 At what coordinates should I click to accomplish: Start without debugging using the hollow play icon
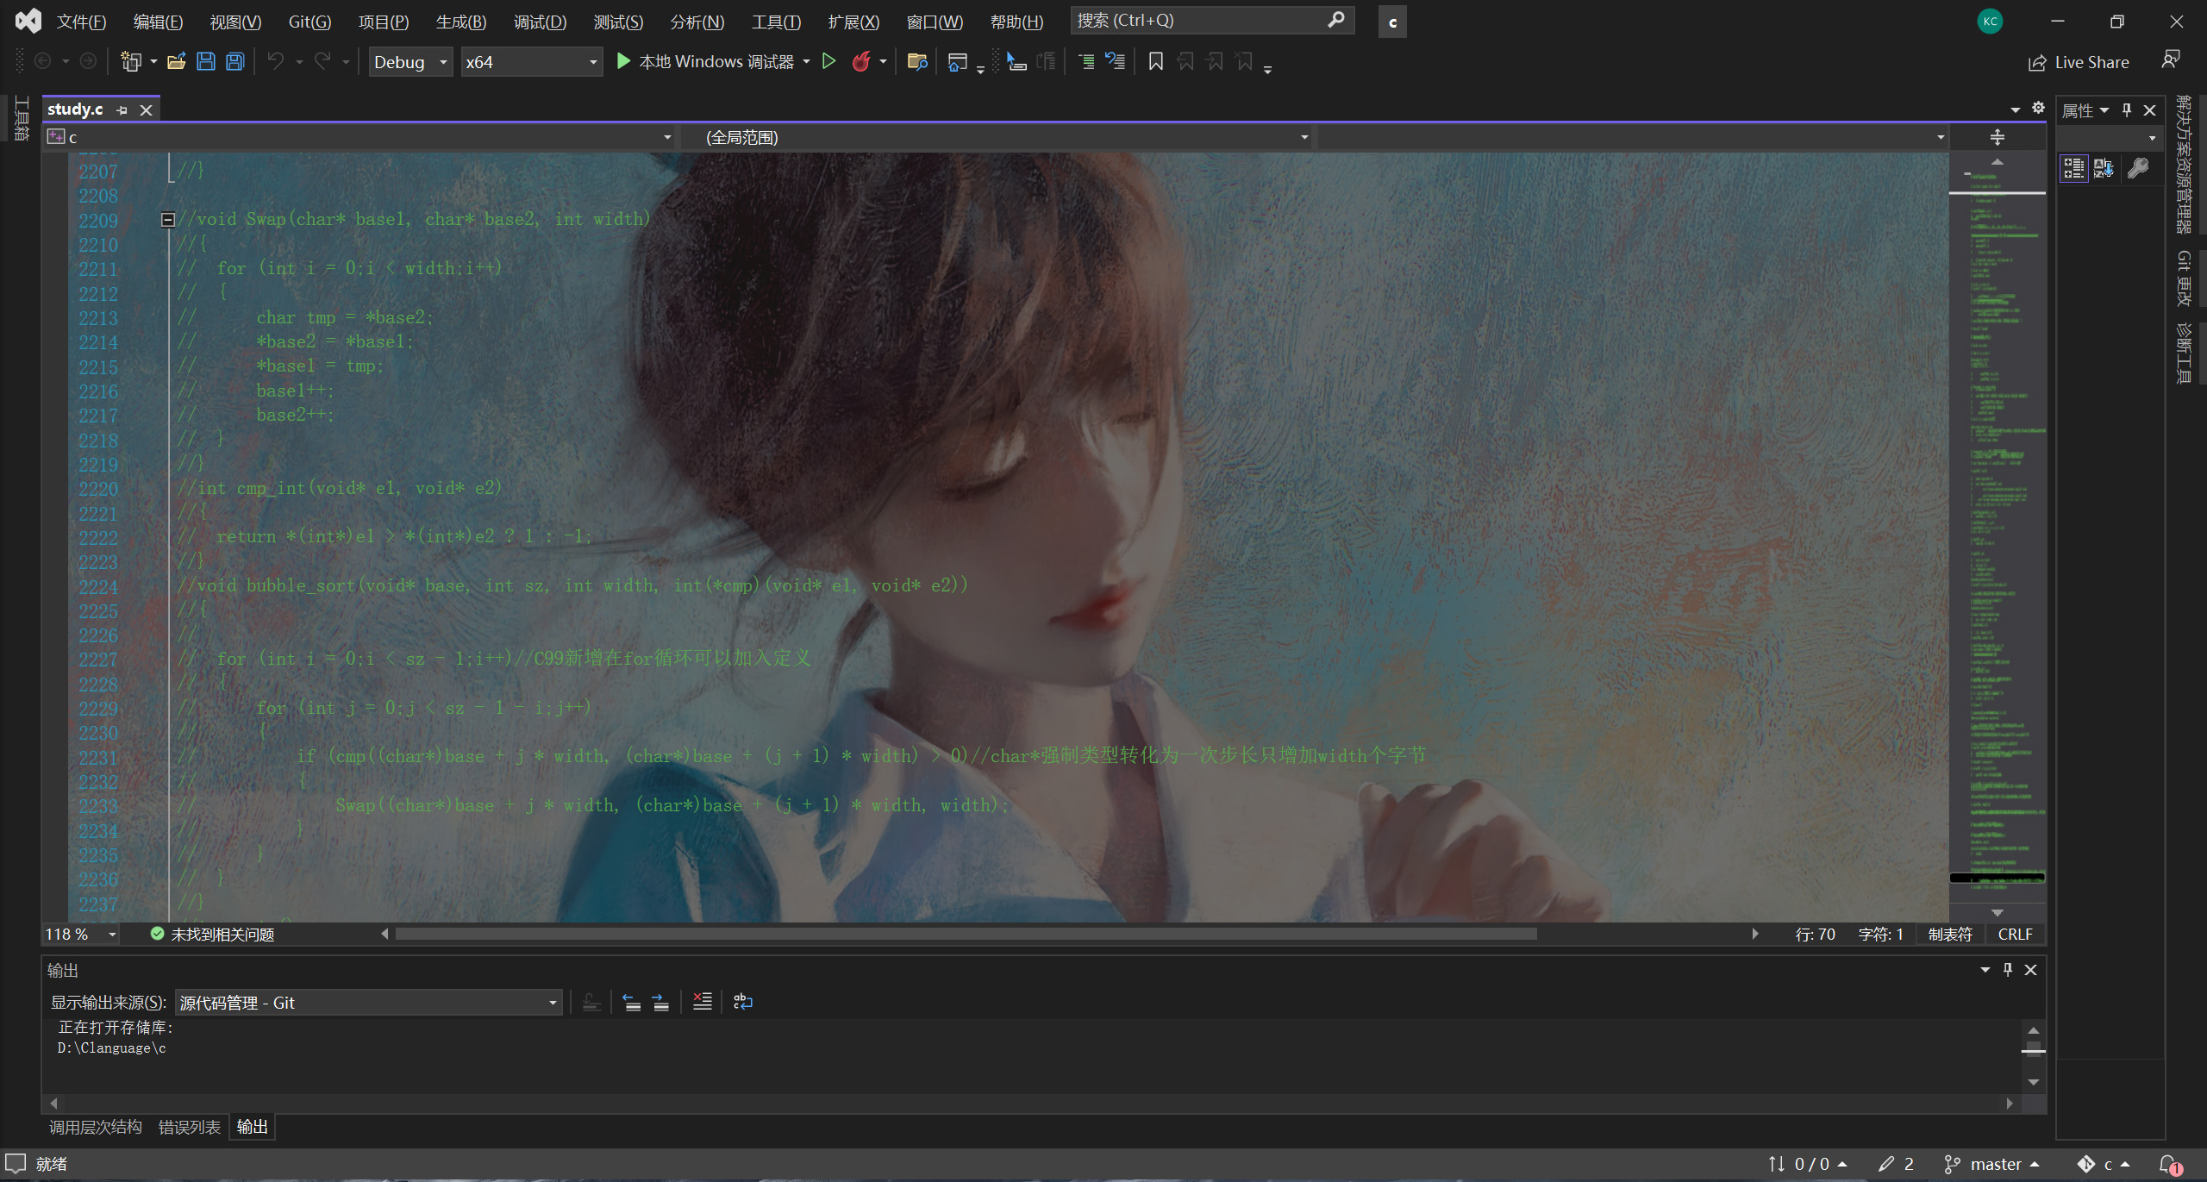828,62
